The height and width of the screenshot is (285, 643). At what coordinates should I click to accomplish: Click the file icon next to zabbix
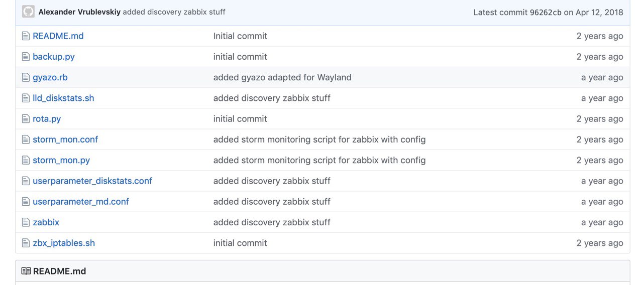click(26, 222)
